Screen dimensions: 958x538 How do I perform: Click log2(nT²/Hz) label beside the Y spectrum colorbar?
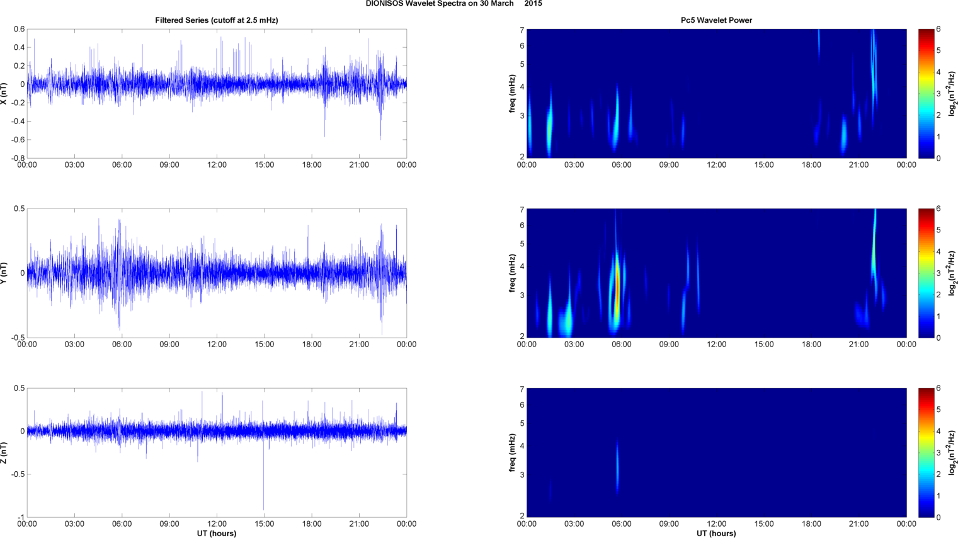pos(952,273)
